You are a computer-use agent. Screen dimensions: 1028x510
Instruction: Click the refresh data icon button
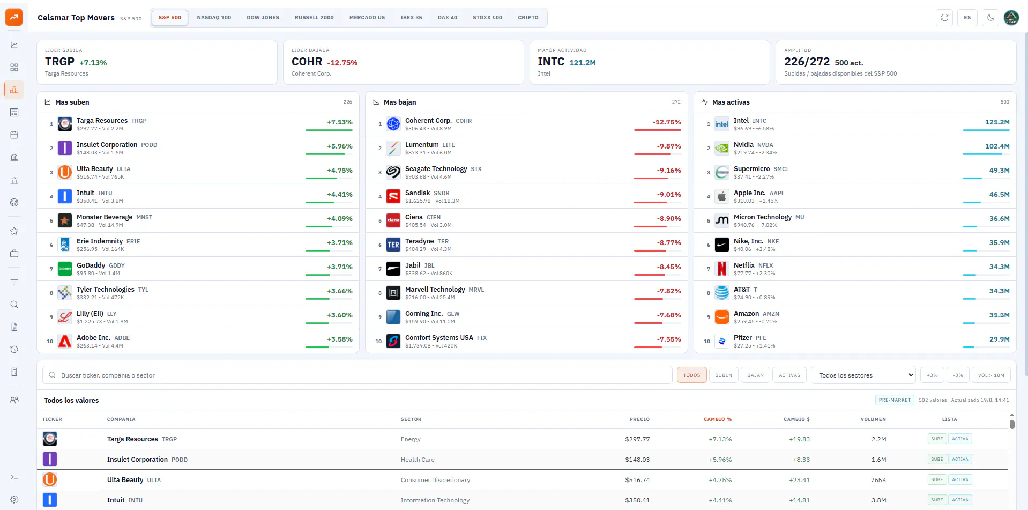[x=944, y=18]
